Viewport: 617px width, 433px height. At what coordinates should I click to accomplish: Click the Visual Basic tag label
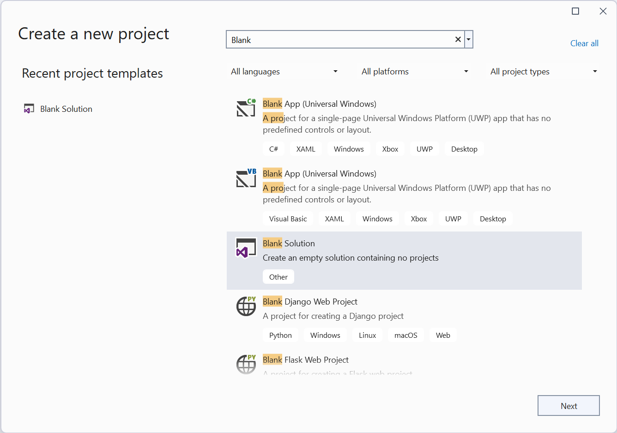[x=288, y=219]
